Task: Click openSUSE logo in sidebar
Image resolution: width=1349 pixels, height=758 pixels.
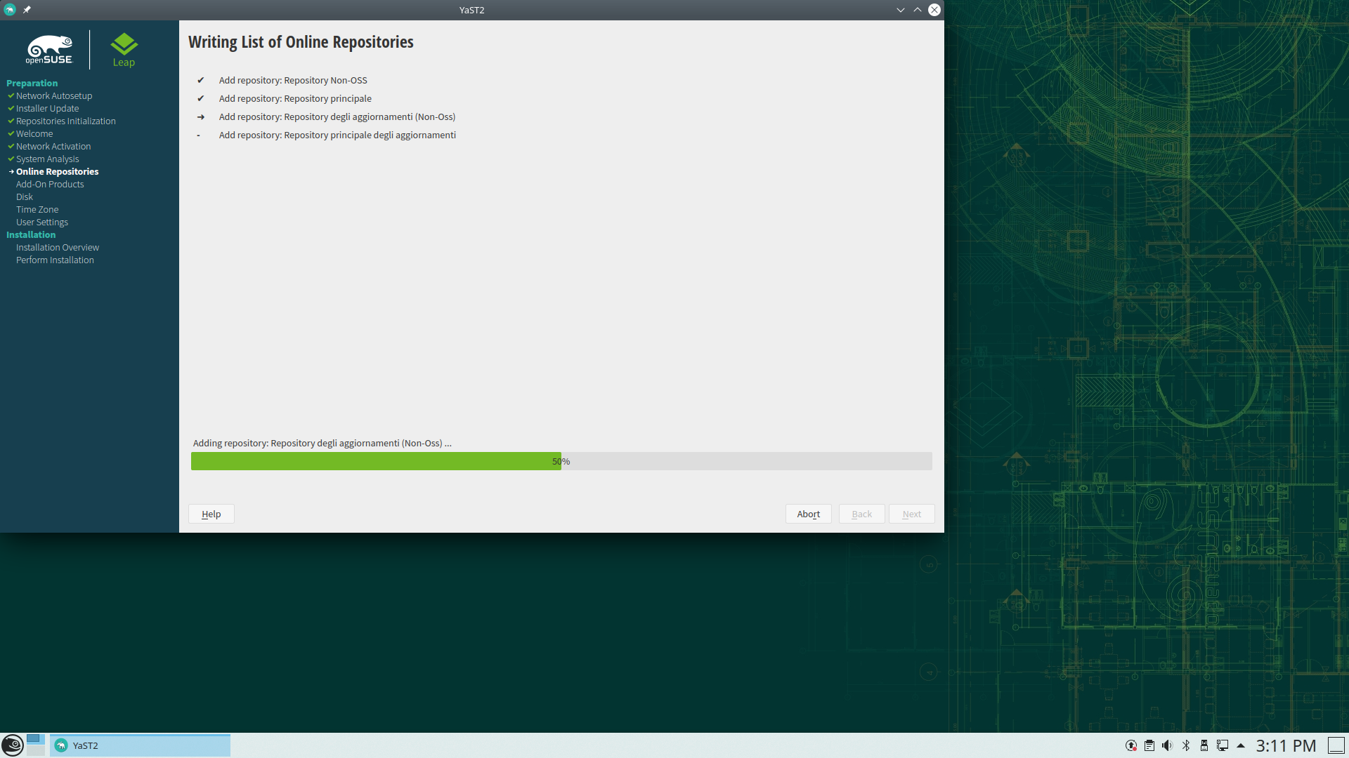Action: [49, 49]
